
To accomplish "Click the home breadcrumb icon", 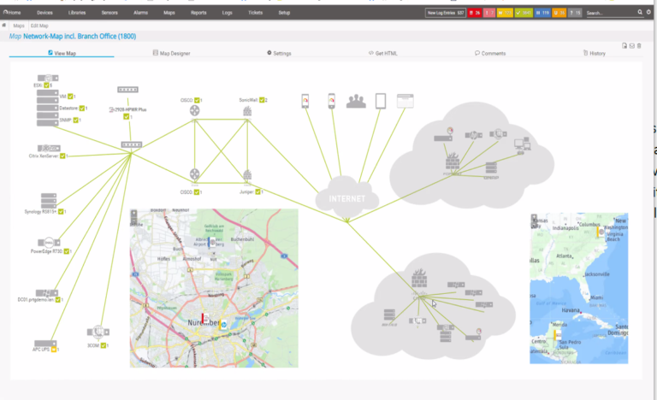I will click(x=3, y=26).
